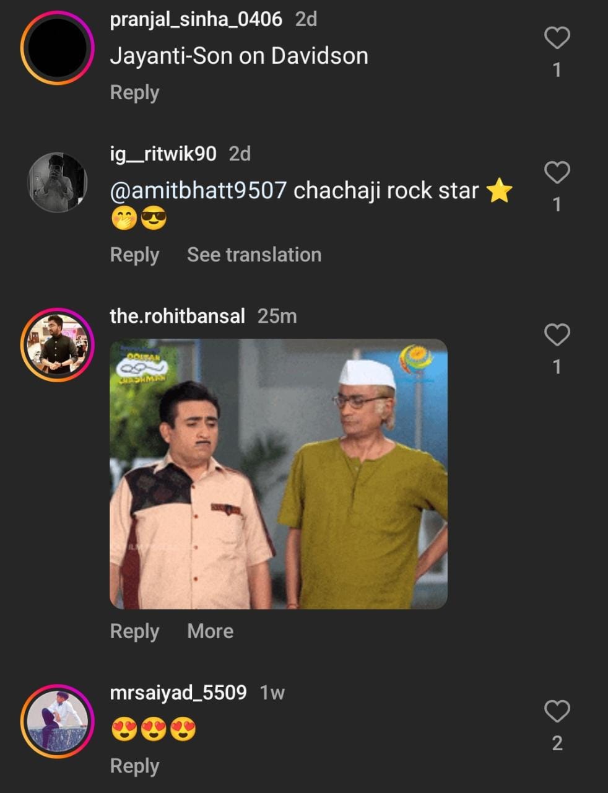
Task: Tap username ig__ritwik90
Action: [163, 154]
